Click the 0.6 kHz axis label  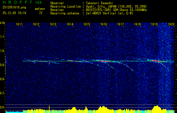[2, 107]
